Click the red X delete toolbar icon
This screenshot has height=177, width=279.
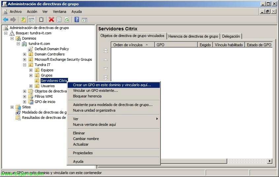[52, 19]
